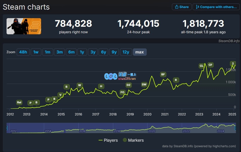The width and height of the screenshot is (241, 152).
Task: Click the Counter-Strike 2 game thumbnail
Action: pyautogui.click(x=24, y=26)
